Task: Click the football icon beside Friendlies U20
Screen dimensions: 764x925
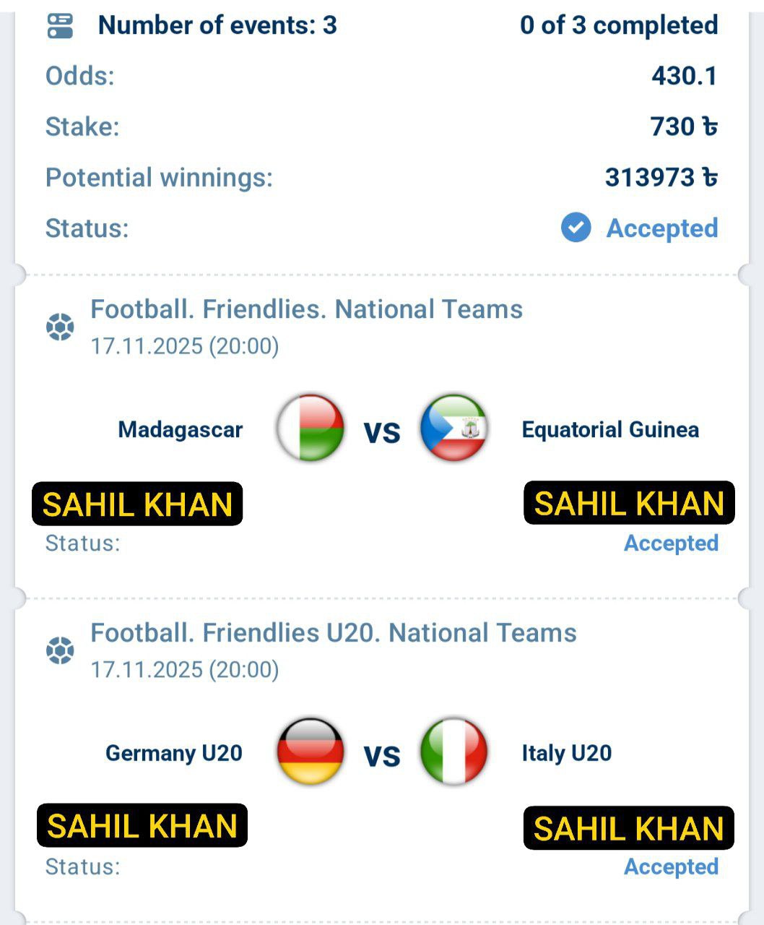Action: point(60,650)
